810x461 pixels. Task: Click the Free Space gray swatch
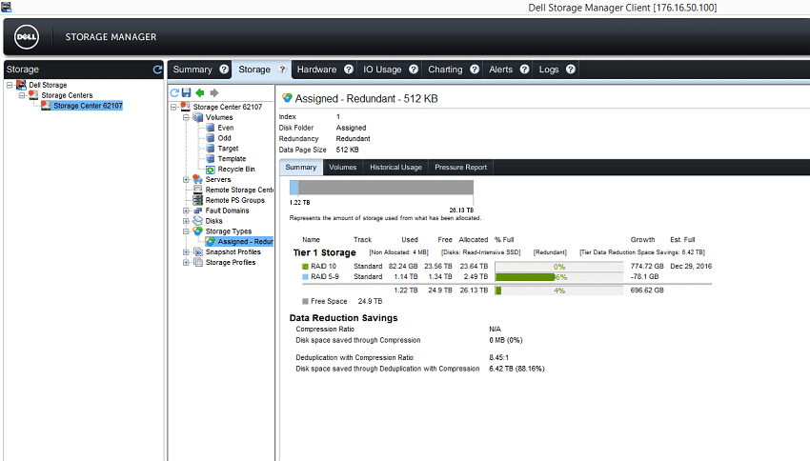(x=305, y=301)
